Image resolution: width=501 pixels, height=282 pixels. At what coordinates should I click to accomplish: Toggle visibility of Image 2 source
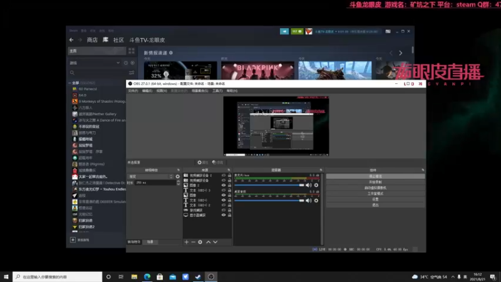point(224,185)
